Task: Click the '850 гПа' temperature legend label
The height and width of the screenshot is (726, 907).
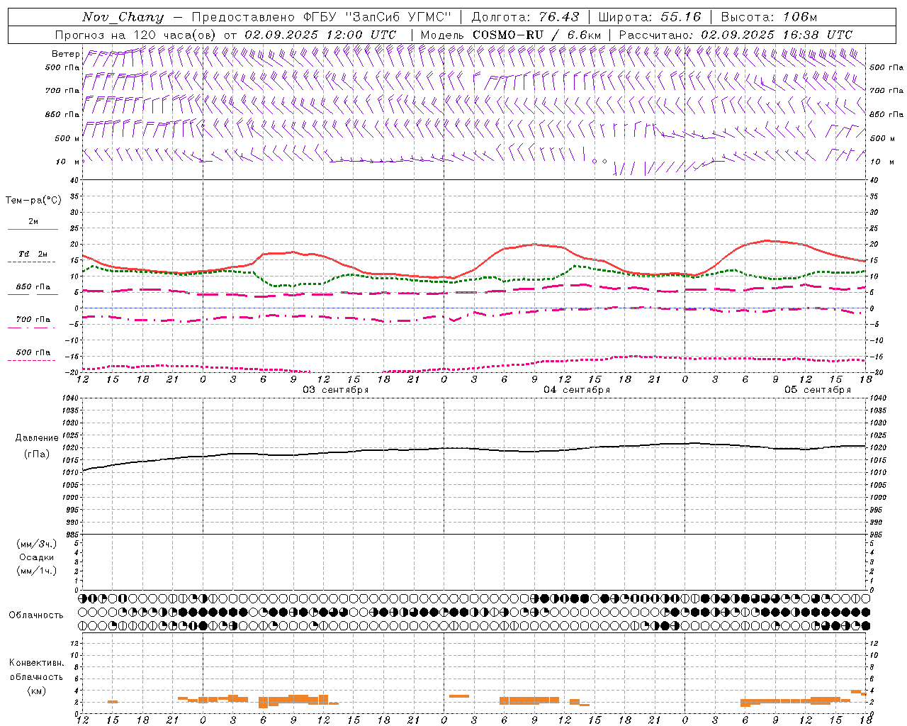Action: pos(33,287)
